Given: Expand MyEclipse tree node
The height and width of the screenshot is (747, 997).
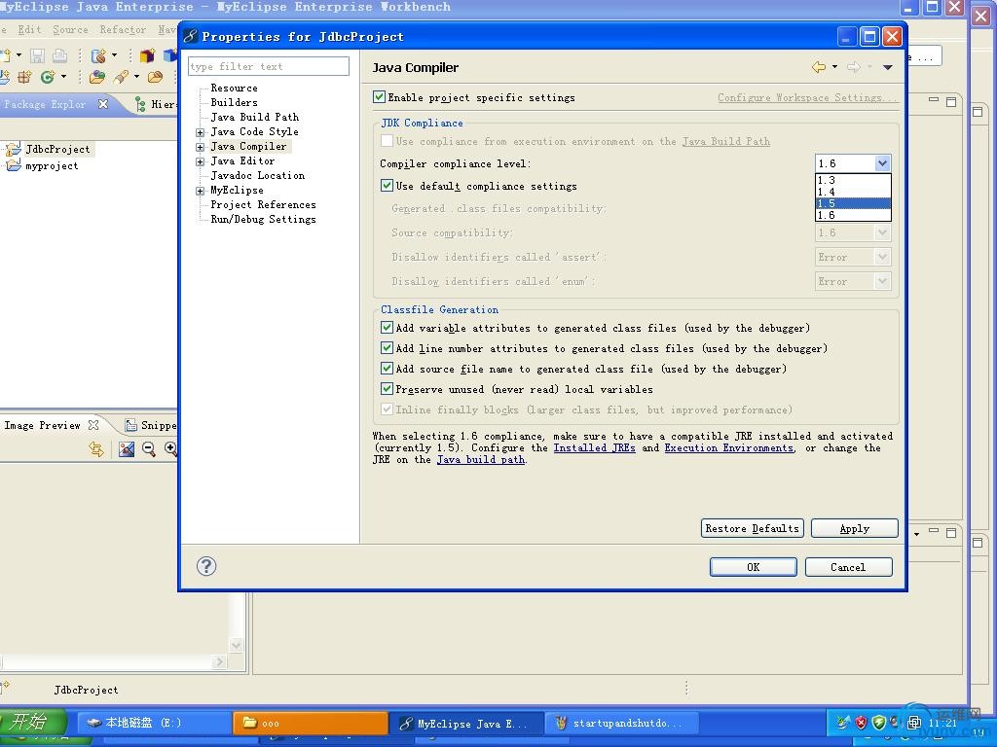Looking at the screenshot, I should click(201, 191).
